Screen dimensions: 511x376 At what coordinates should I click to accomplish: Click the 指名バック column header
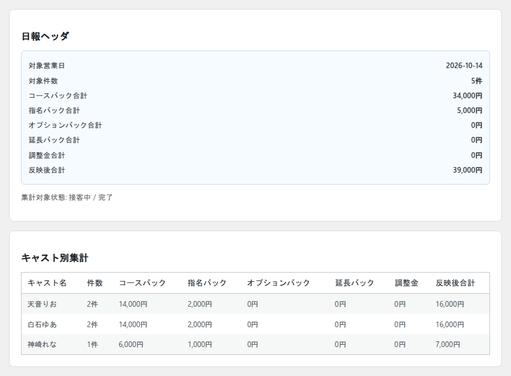[207, 283]
